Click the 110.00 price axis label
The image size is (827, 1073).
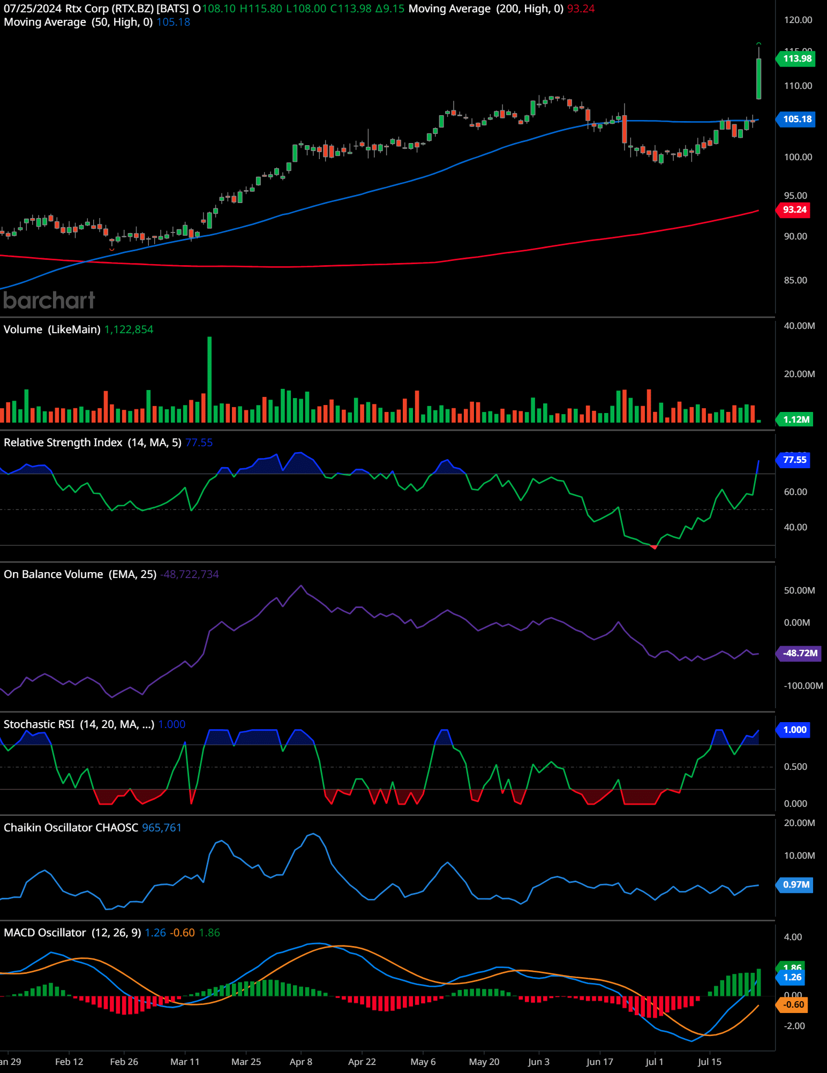click(x=798, y=86)
